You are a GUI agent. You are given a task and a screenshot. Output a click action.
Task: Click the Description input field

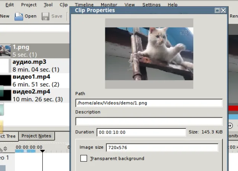point(149,121)
